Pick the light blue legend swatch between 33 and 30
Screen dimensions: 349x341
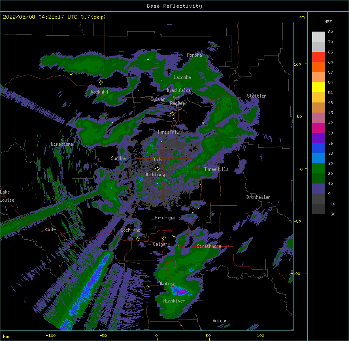(318, 158)
